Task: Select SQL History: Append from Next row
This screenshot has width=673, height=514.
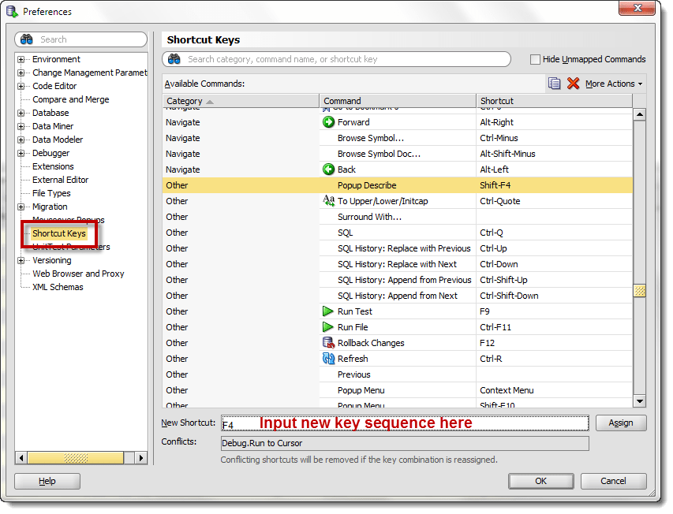Action: [397, 296]
